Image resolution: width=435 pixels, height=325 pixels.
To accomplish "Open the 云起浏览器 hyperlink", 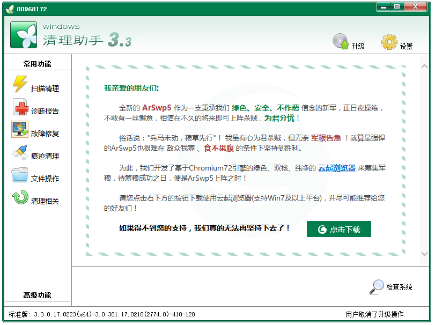I will 336,168.
